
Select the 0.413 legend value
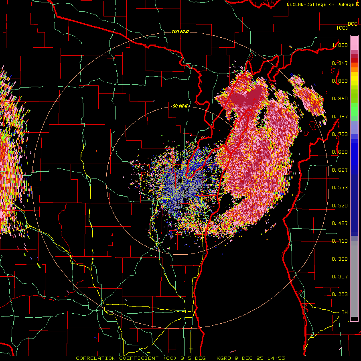pyautogui.click(x=340, y=241)
